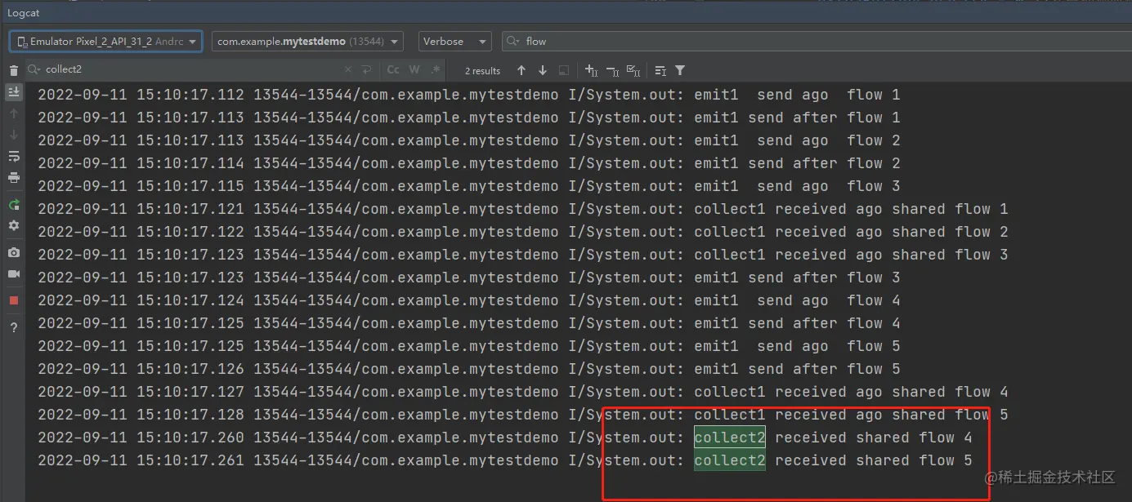This screenshot has height=502, width=1132.
Task: Select the Logcat tab
Action: point(23,12)
